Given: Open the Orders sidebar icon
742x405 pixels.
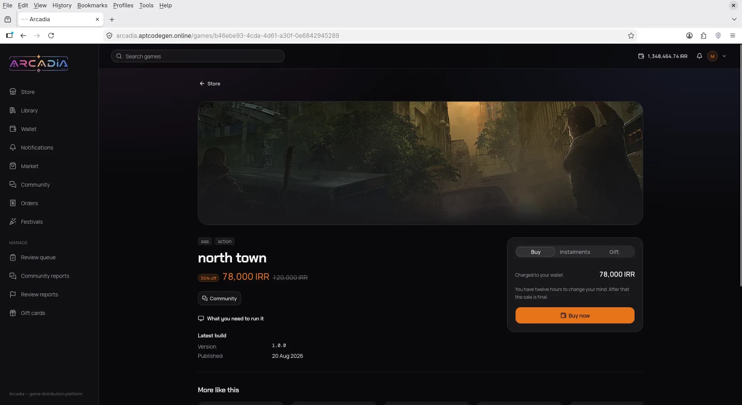Looking at the screenshot, I should [x=13, y=203].
